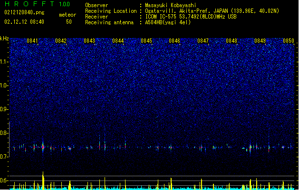Click the 0.7 frequency axis label
The width and height of the screenshot is (299, 190).
pyautogui.click(x=4, y=157)
